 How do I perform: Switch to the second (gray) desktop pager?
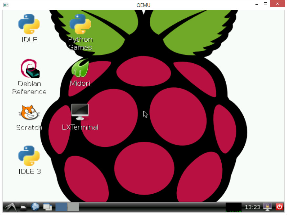pyautogui.click(x=73, y=207)
